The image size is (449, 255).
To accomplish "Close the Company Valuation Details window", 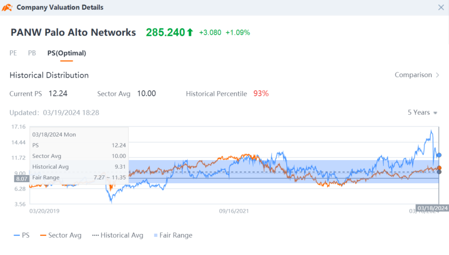I will 440,7.
